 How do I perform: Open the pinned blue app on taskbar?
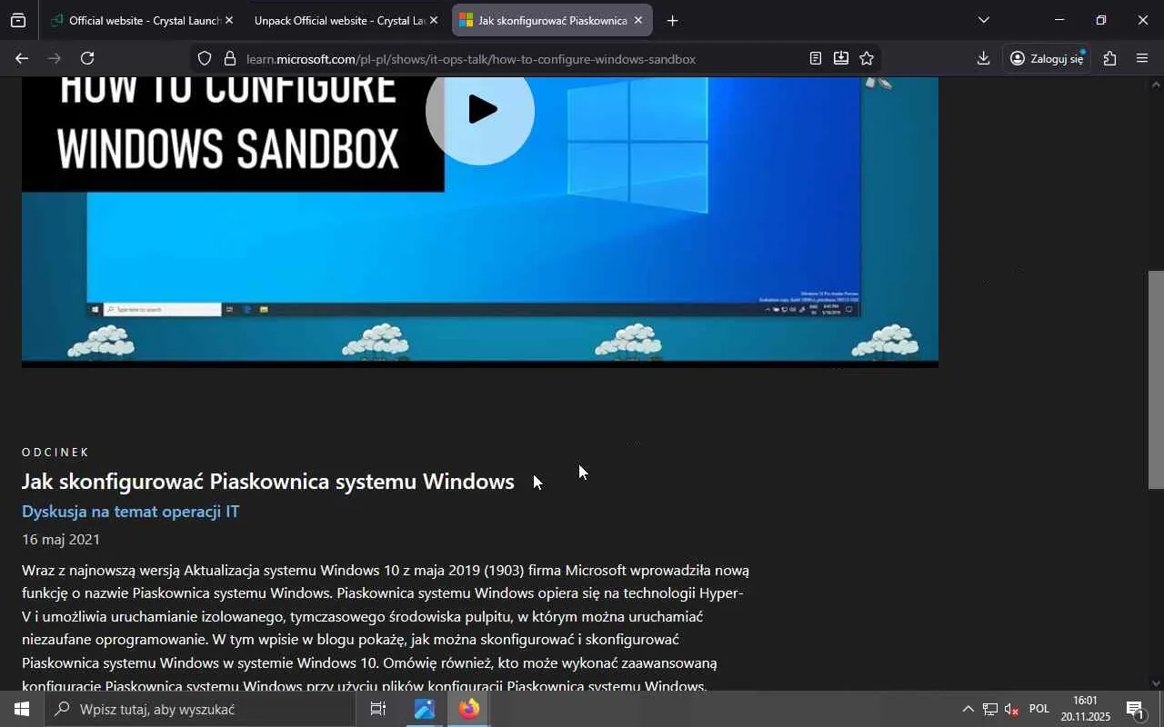click(425, 709)
